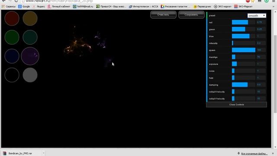Adjust the red slider
Screen dimensions: 277x156
pos(243,22)
